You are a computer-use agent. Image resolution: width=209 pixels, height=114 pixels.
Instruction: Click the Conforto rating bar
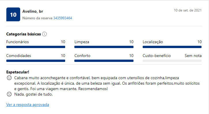click(104, 61)
